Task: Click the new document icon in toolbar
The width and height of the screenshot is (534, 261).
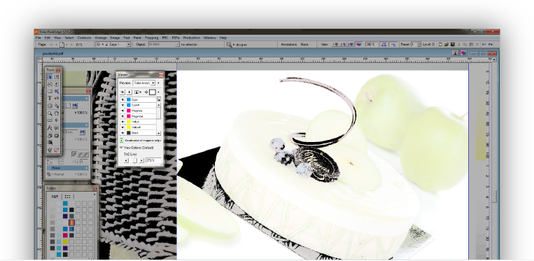Action: 440,44
